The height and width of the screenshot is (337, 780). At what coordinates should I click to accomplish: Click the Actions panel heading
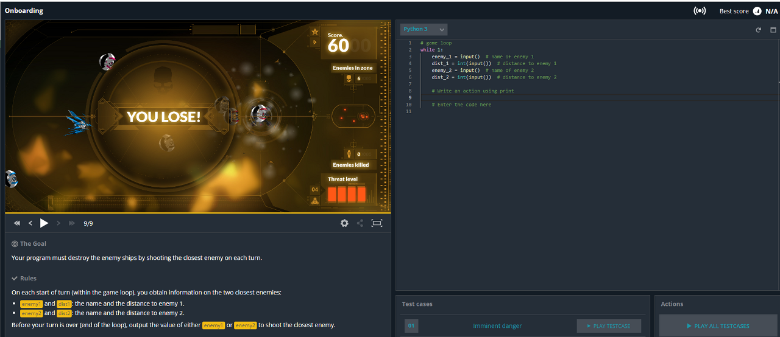point(672,304)
